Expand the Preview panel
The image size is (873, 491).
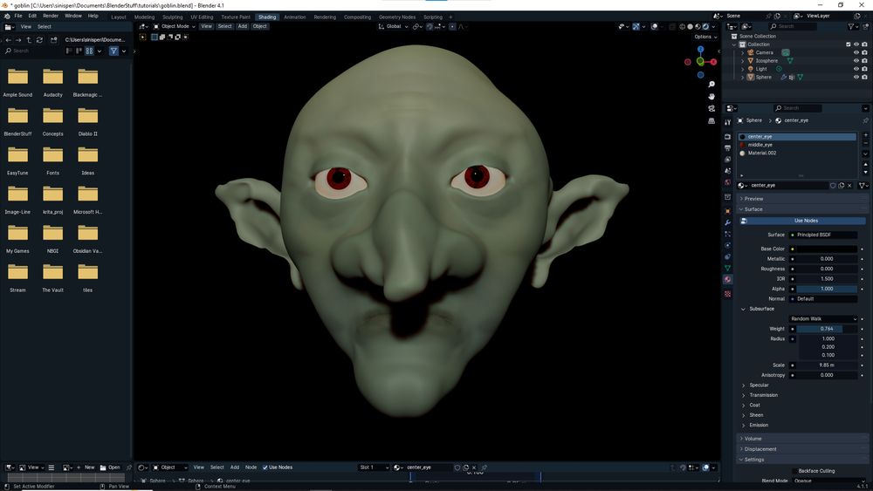[x=802, y=199]
